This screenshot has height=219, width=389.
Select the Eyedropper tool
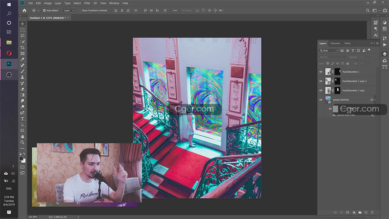[23, 59]
